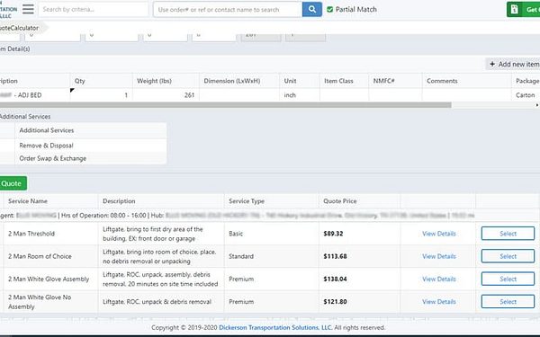The width and height of the screenshot is (540, 337).
Task: Click the $138.04 quote price
Action: (335, 279)
